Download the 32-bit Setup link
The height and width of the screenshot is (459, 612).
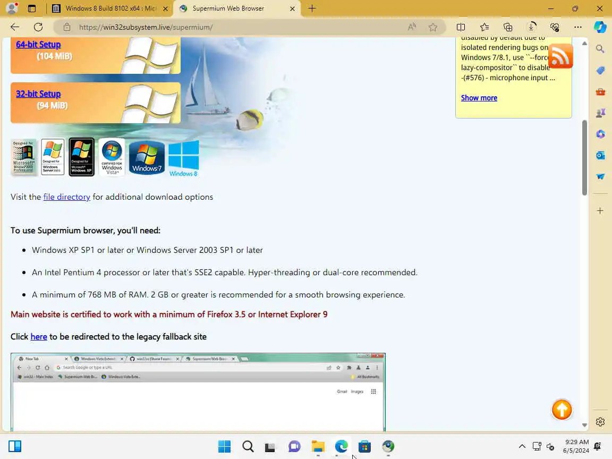coord(38,94)
